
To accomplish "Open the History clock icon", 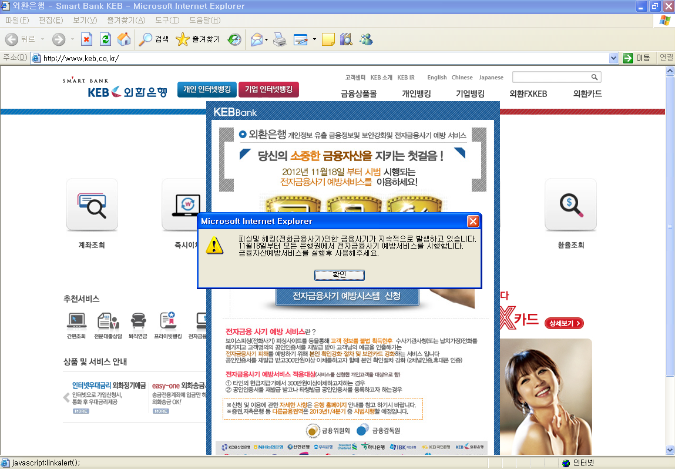I will tap(234, 39).
